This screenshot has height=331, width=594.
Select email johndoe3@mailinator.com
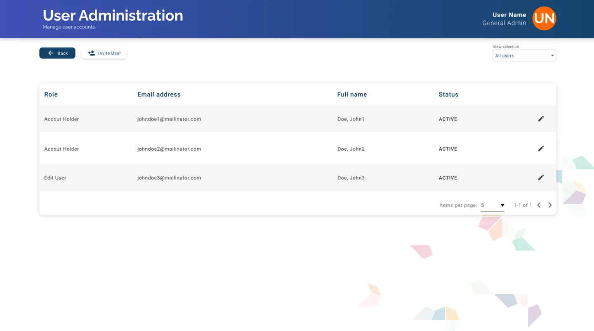(x=169, y=178)
